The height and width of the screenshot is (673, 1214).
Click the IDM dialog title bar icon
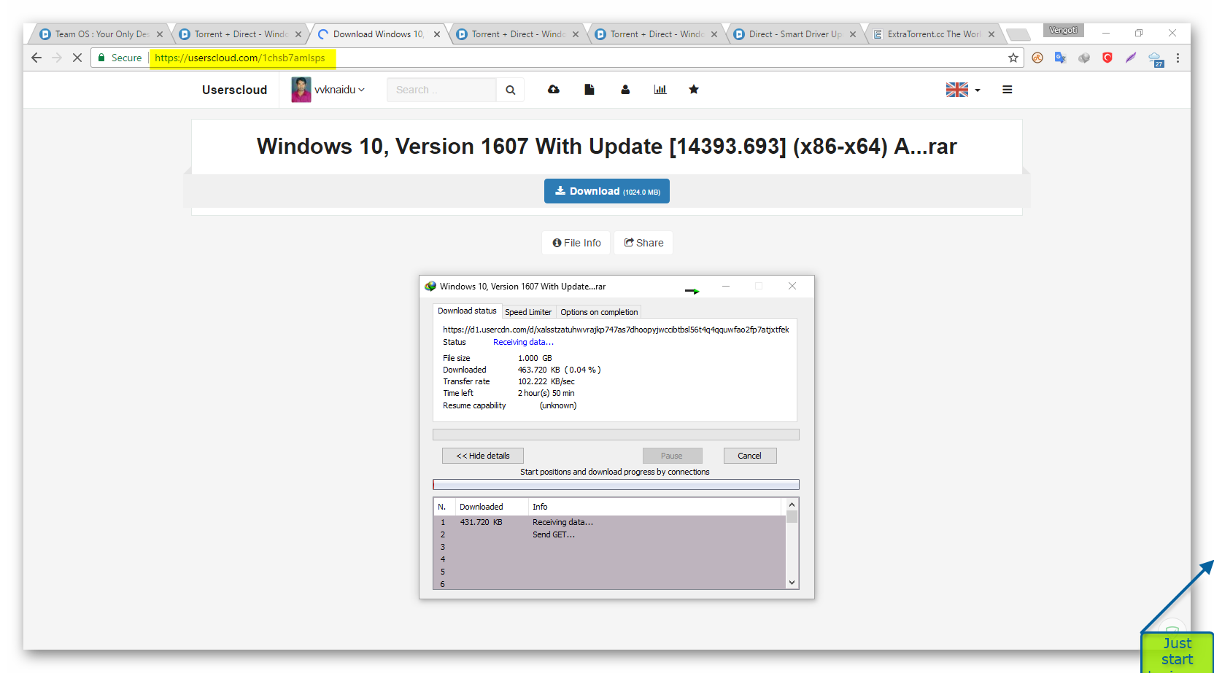pyautogui.click(x=430, y=287)
